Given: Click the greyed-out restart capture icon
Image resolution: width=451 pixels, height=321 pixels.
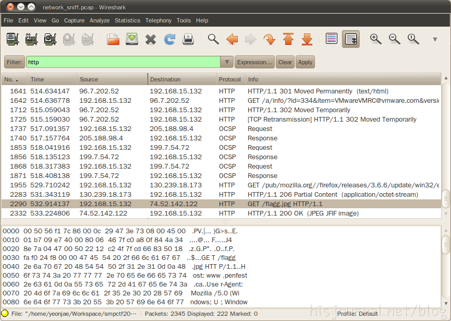Looking at the screenshot, I should click(x=88, y=39).
